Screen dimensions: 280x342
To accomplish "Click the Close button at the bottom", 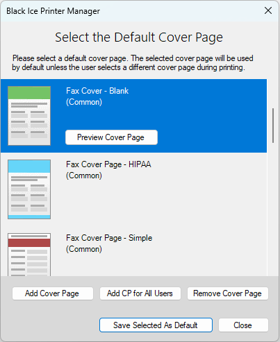I will [x=243, y=325].
